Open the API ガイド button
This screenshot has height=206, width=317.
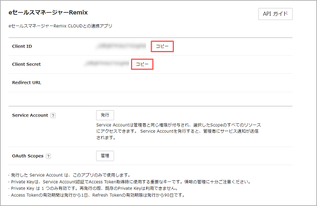click(x=275, y=14)
